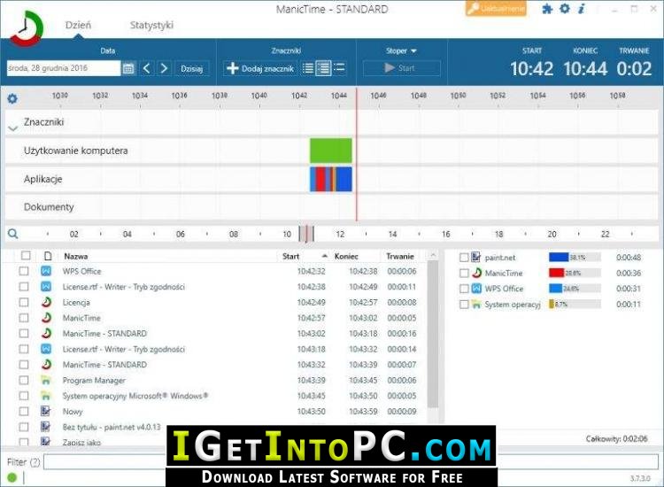
Task: Select the ManicTime - STANDARD 10:43:02 row
Action: click(x=218, y=334)
